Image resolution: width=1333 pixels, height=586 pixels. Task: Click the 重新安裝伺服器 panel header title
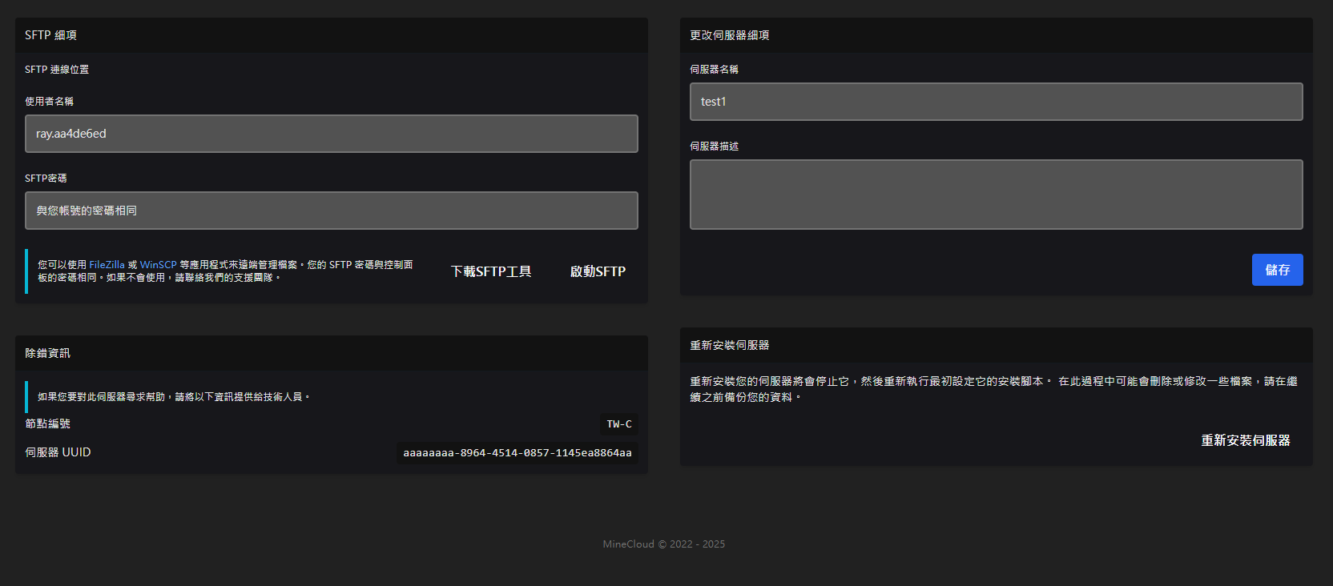pyautogui.click(x=729, y=345)
